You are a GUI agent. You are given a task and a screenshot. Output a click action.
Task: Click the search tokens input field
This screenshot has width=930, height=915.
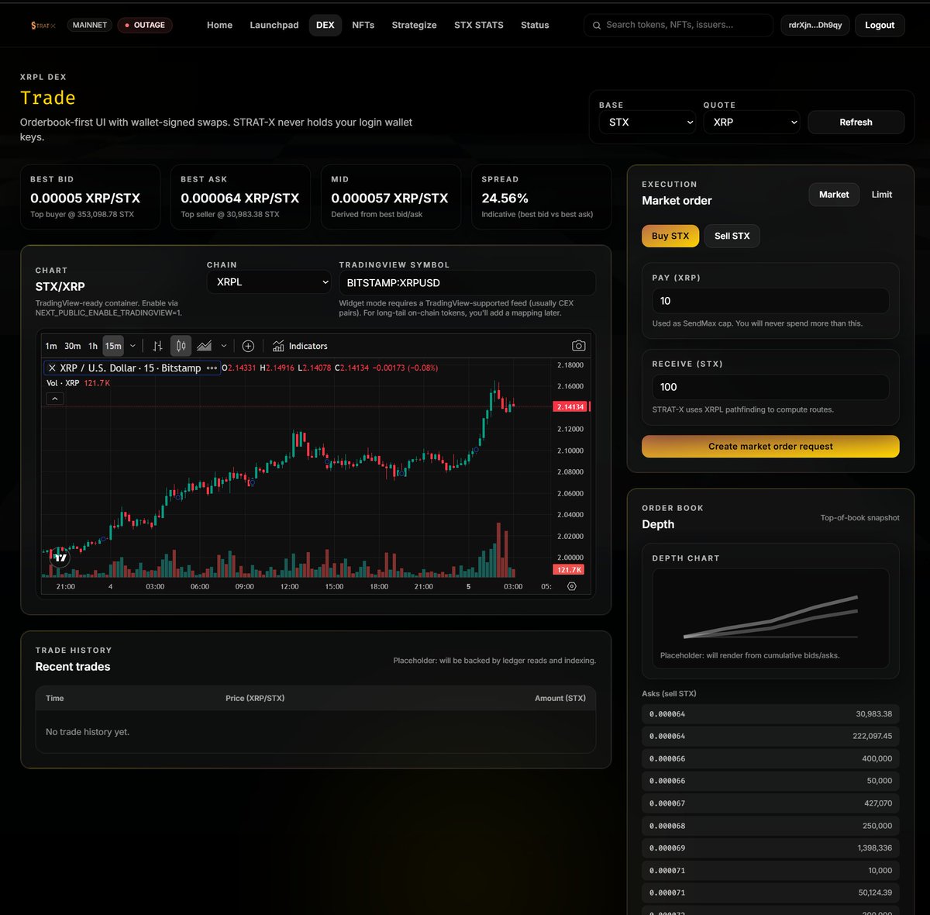point(678,26)
